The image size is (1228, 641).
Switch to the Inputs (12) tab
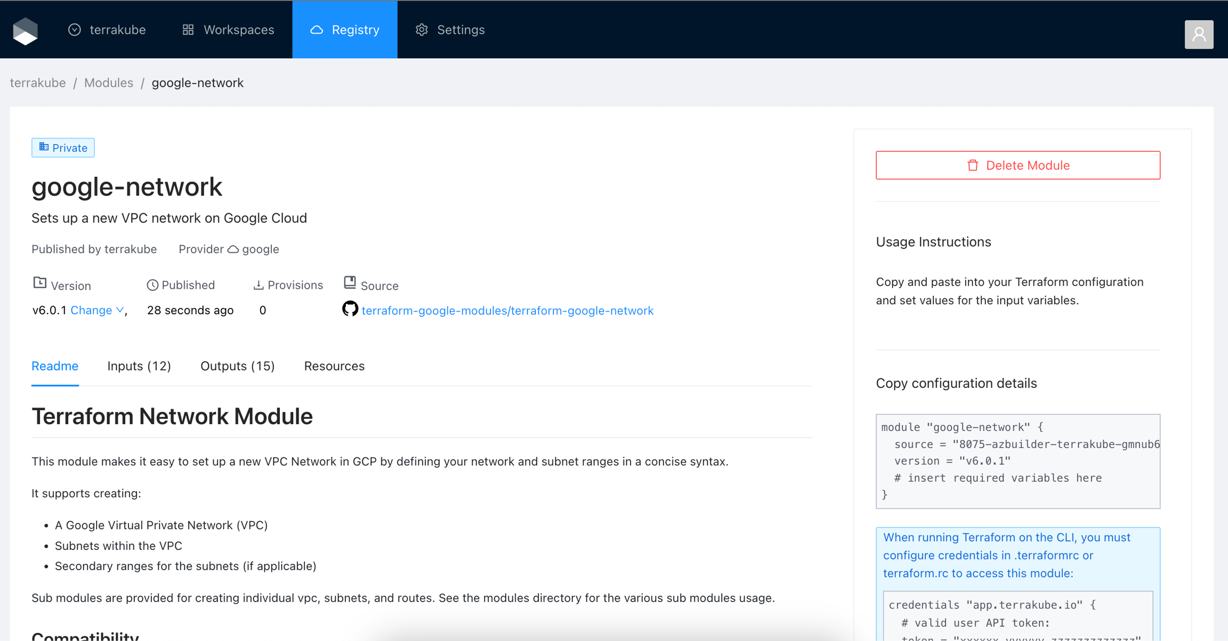139,366
